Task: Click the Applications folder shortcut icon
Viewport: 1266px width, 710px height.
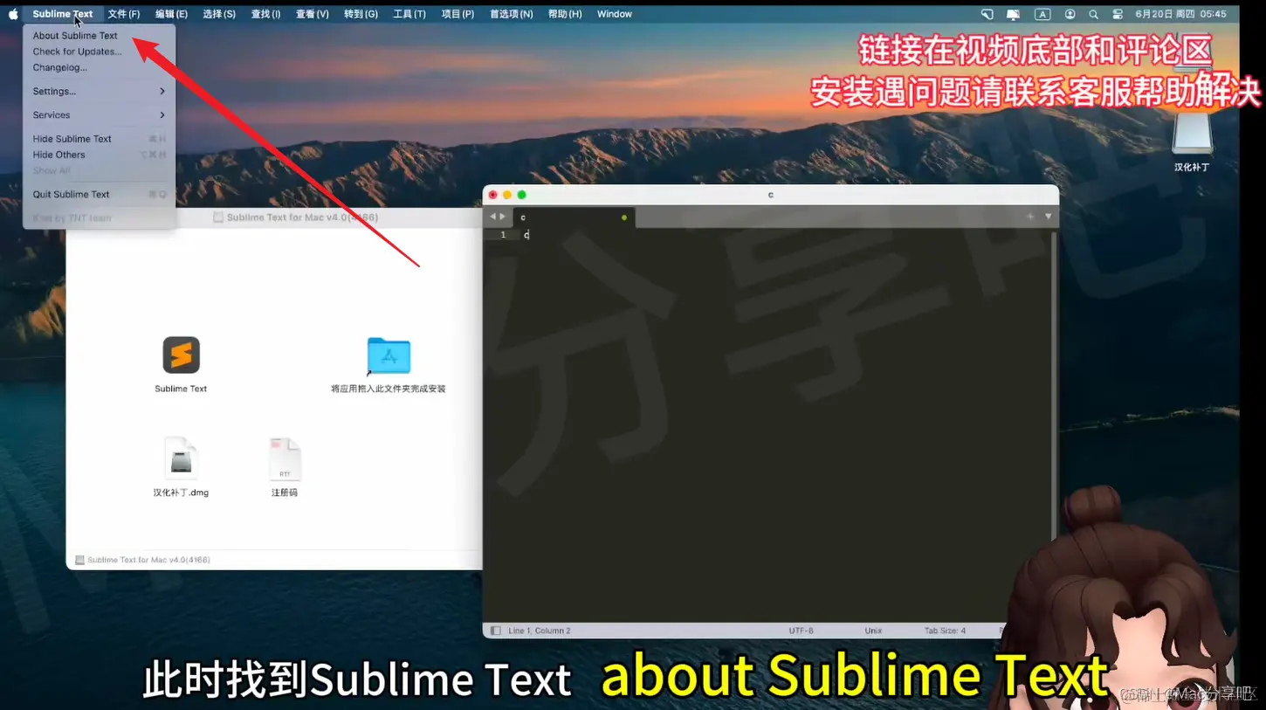Action: pos(389,356)
